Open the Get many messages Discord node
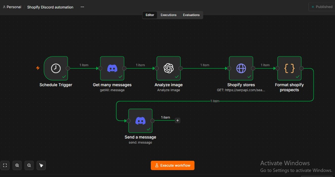This screenshot has width=335, height=177. pyautogui.click(x=112, y=68)
